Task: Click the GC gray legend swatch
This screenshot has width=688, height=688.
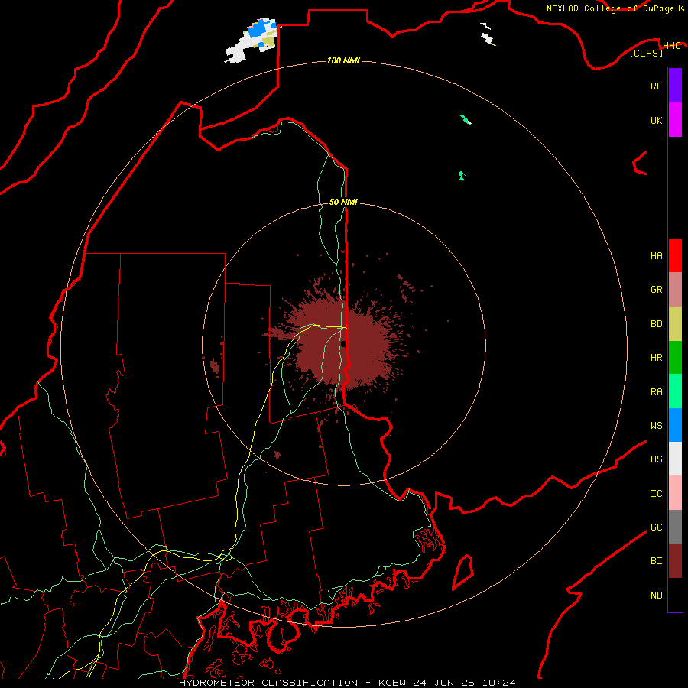Action: 675,527
